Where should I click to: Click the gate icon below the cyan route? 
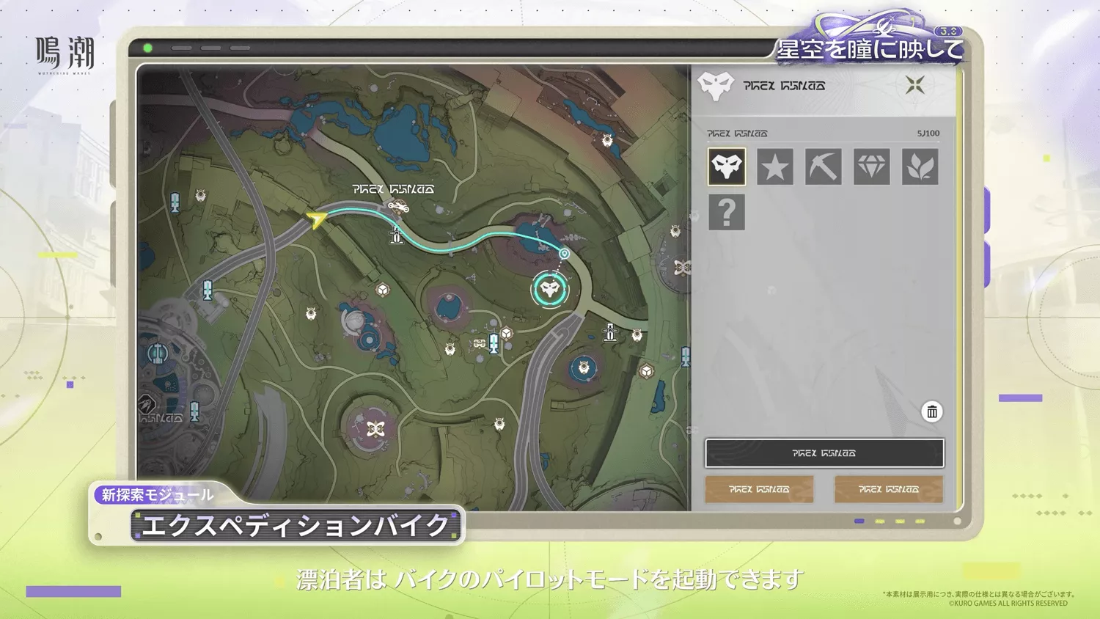395,236
